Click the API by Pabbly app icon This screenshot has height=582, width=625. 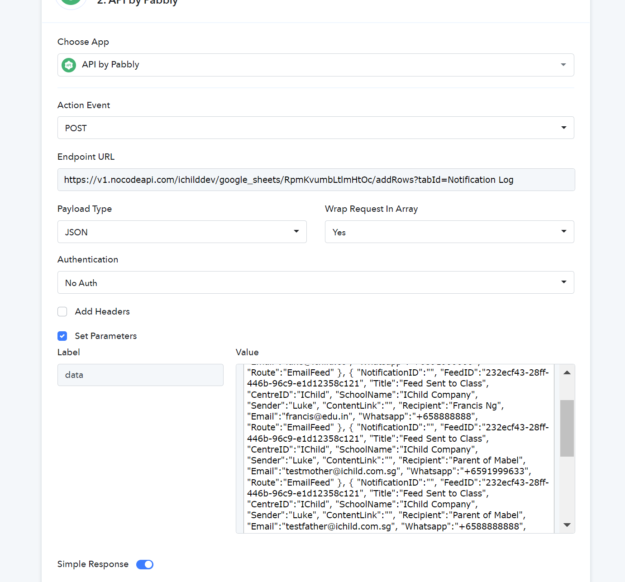[x=69, y=65]
